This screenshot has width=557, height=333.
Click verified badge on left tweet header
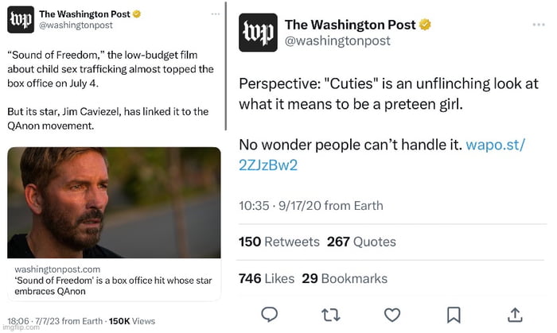click(137, 14)
